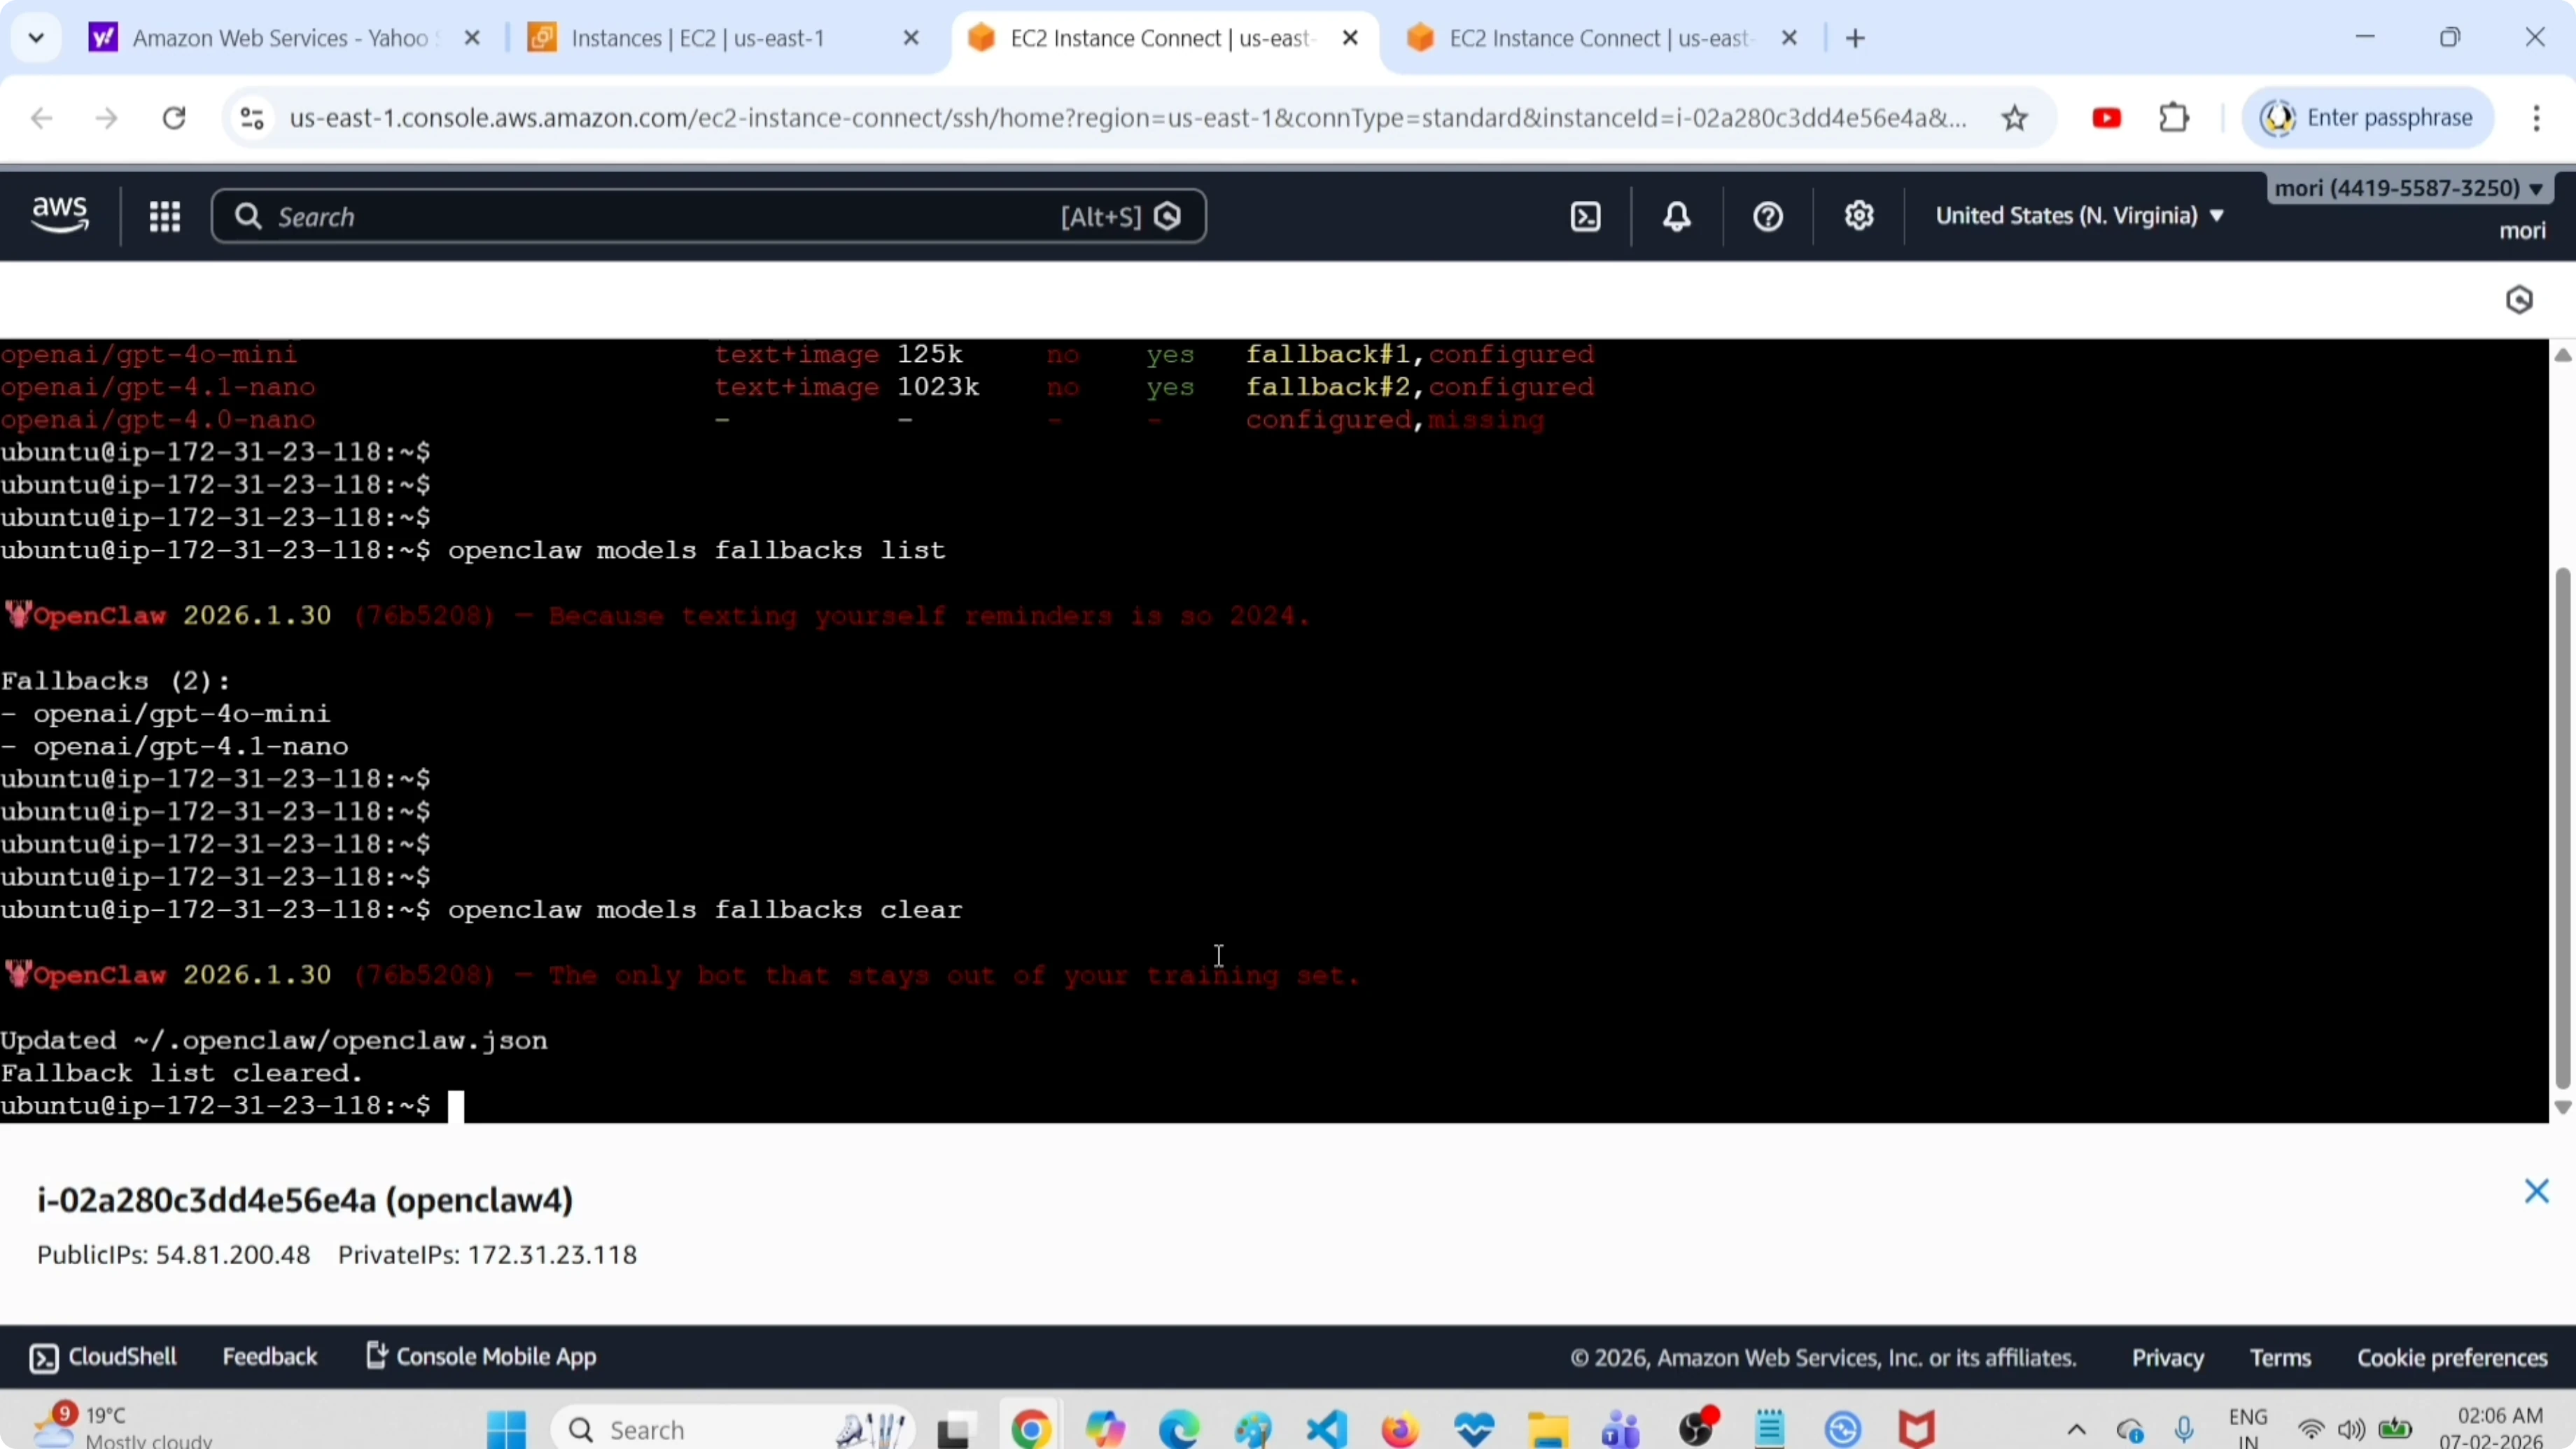Expand hidden system tray icons chevron
This screenshot has width=2576, height=1449.
pyautogui.click(x=2076, y=1430)
